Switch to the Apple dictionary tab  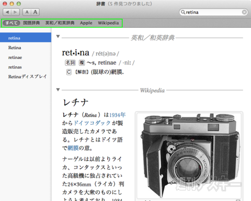point(86,23)
